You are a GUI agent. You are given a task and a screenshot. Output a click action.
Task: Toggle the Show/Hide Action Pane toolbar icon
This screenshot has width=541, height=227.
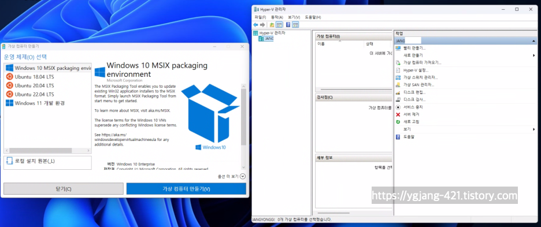click(295, 25)
